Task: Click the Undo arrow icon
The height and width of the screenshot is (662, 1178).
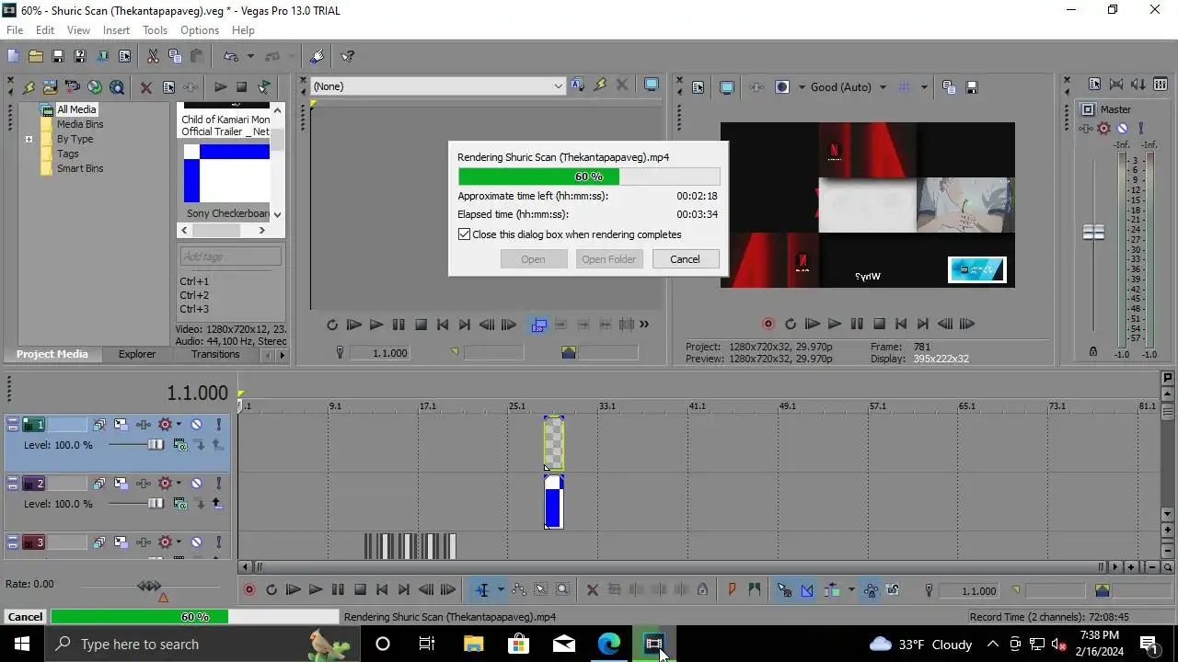Action: (x=230, y=56)
